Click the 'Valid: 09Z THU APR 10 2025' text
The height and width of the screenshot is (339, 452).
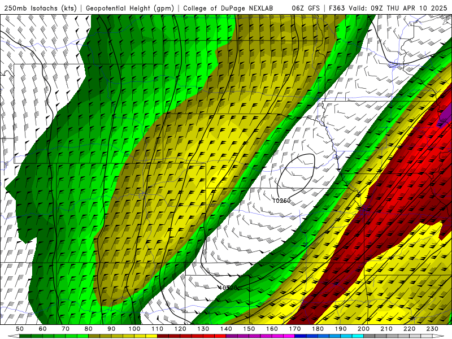point(398,8)
